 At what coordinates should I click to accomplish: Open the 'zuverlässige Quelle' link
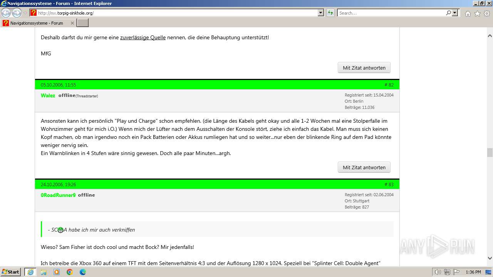click(x=143, y=37)
